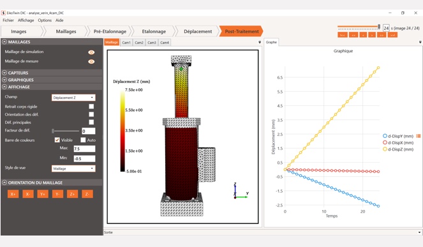
Task: Select the Post-Traitement workflow step
Action: pos(242,31)
